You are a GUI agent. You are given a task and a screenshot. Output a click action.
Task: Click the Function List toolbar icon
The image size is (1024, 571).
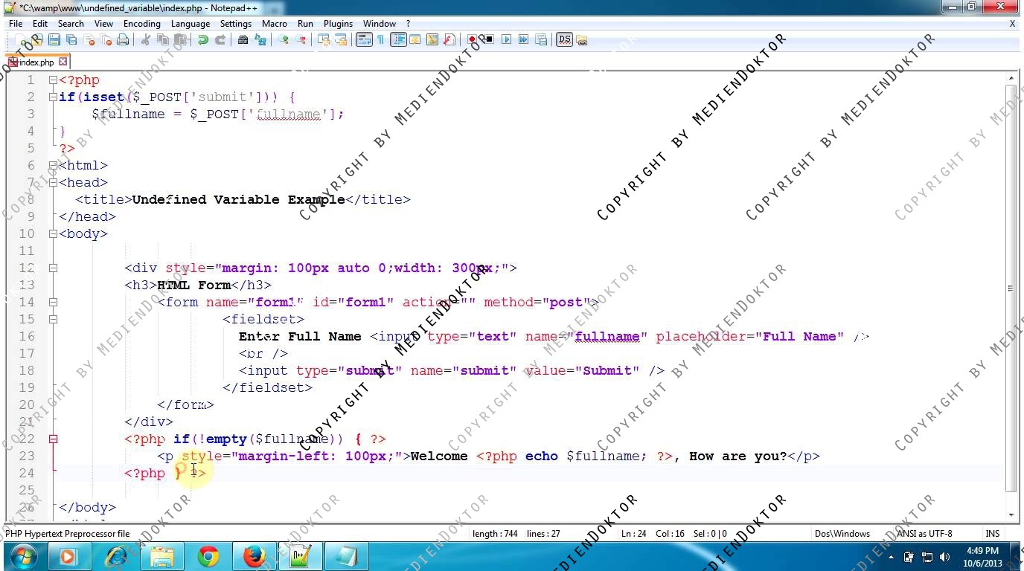pos(449,40)
